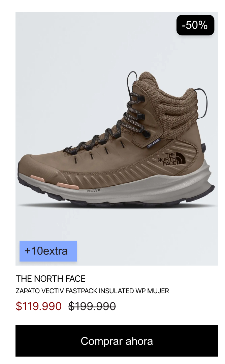
Task: Click the VECTIV text on the midsole
Action: 94,191
